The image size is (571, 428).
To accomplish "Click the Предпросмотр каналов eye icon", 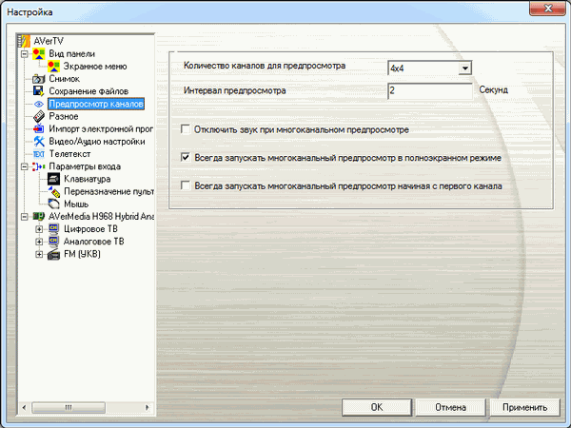I will coord(39,104).
